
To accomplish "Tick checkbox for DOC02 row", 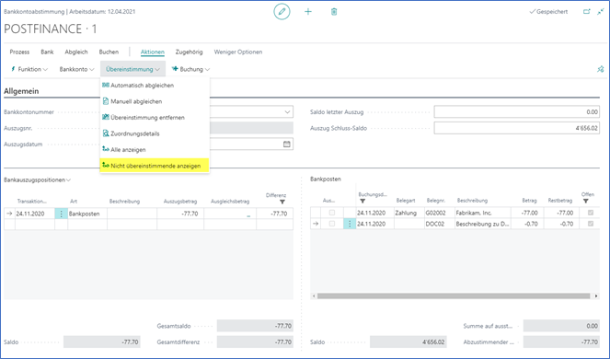I will click(x=332, y=224).
